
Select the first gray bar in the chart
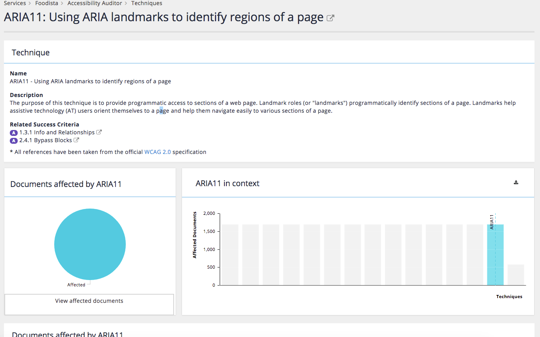tap(230, 255)
